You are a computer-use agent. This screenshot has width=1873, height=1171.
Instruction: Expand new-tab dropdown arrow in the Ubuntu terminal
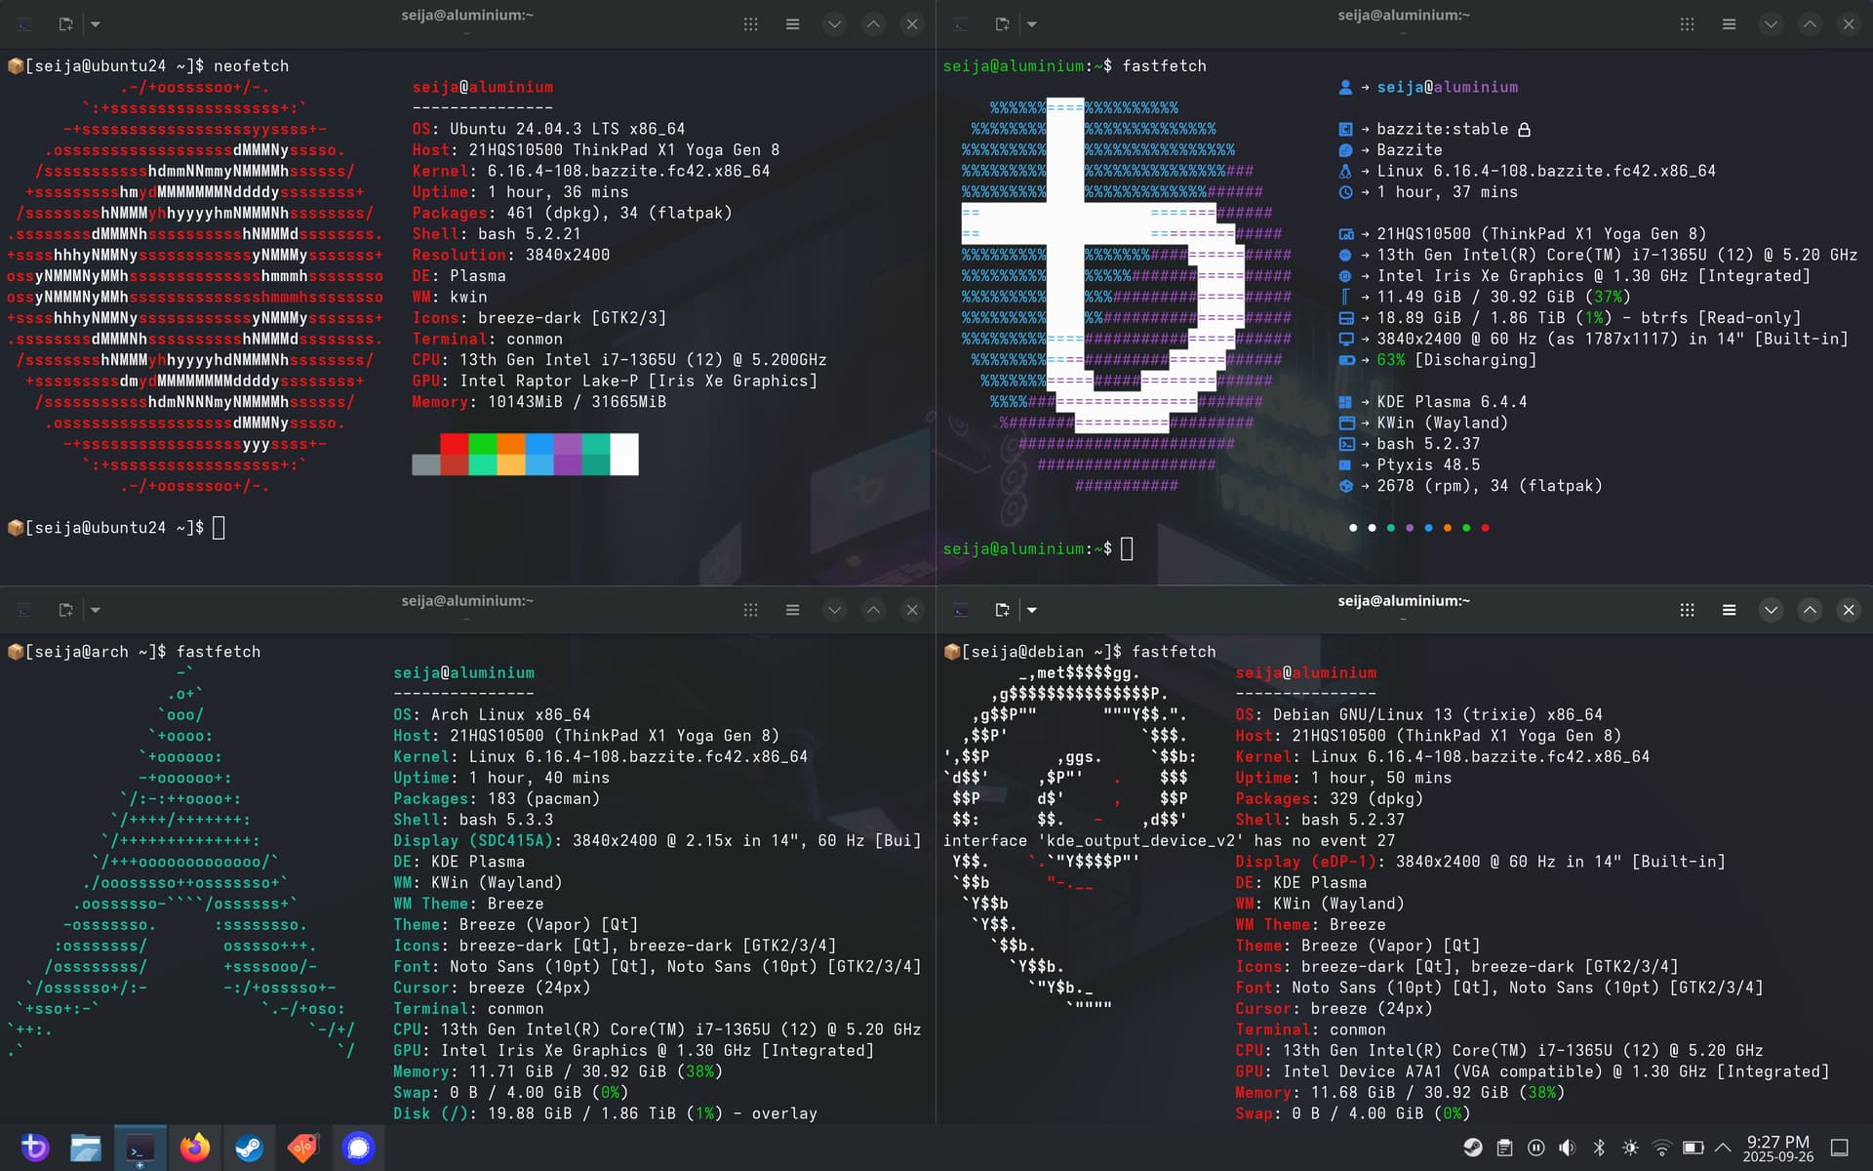pos(96,24)
